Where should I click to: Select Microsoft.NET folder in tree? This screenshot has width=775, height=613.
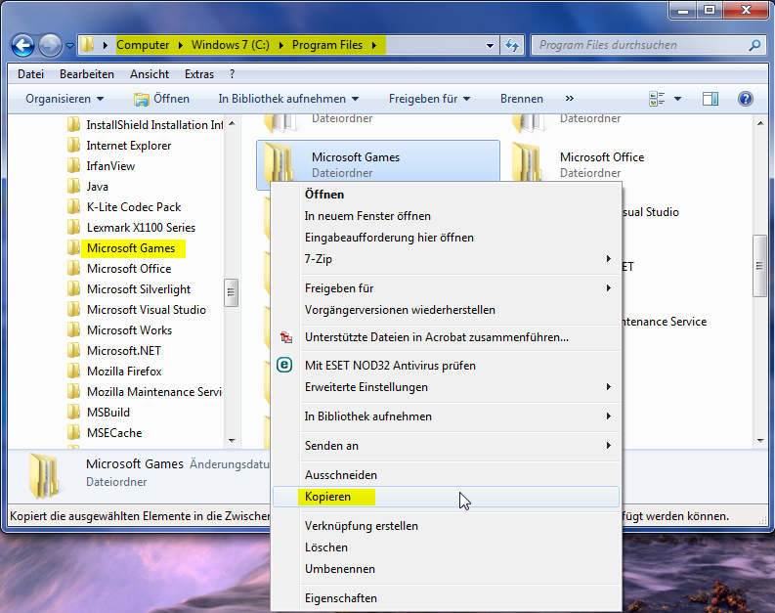tap(123, 351)
